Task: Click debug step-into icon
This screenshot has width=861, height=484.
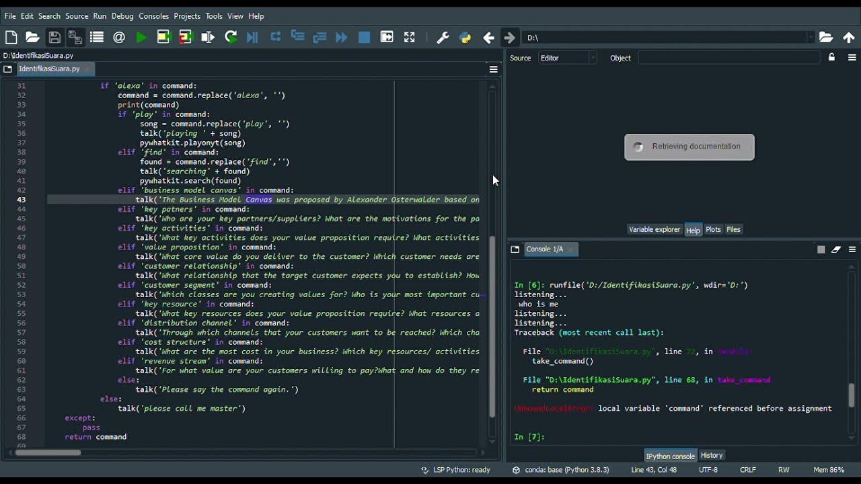Action: 297,38
